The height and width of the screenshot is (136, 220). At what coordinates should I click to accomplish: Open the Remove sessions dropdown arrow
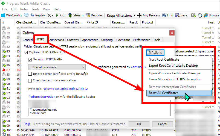tap(53, 15)
